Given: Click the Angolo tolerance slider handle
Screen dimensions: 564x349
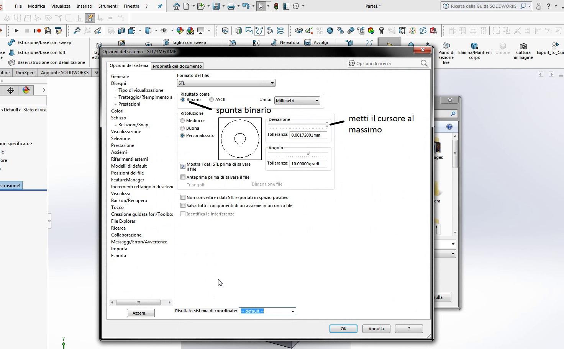Looking at the screenshot, I should (x=308, y=153).
